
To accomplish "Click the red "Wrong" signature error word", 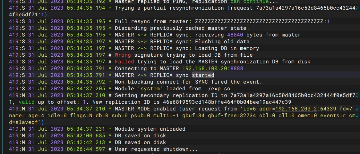I will (x=123, y=55).
